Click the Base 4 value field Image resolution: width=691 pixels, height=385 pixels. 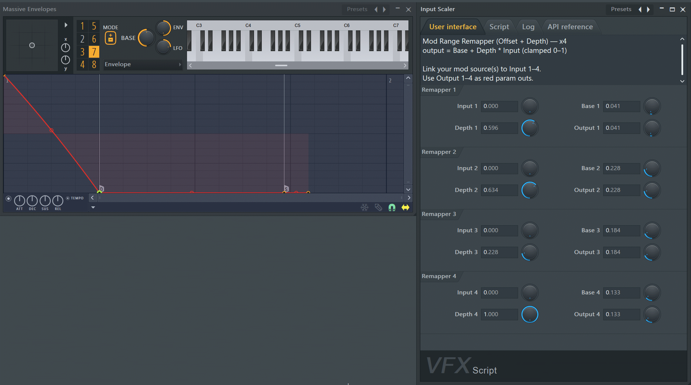click(x=621, y=293)
